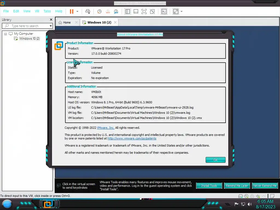Click the Revert to snapshot icon
Screen dimensions: 280x210
[108, 11]
